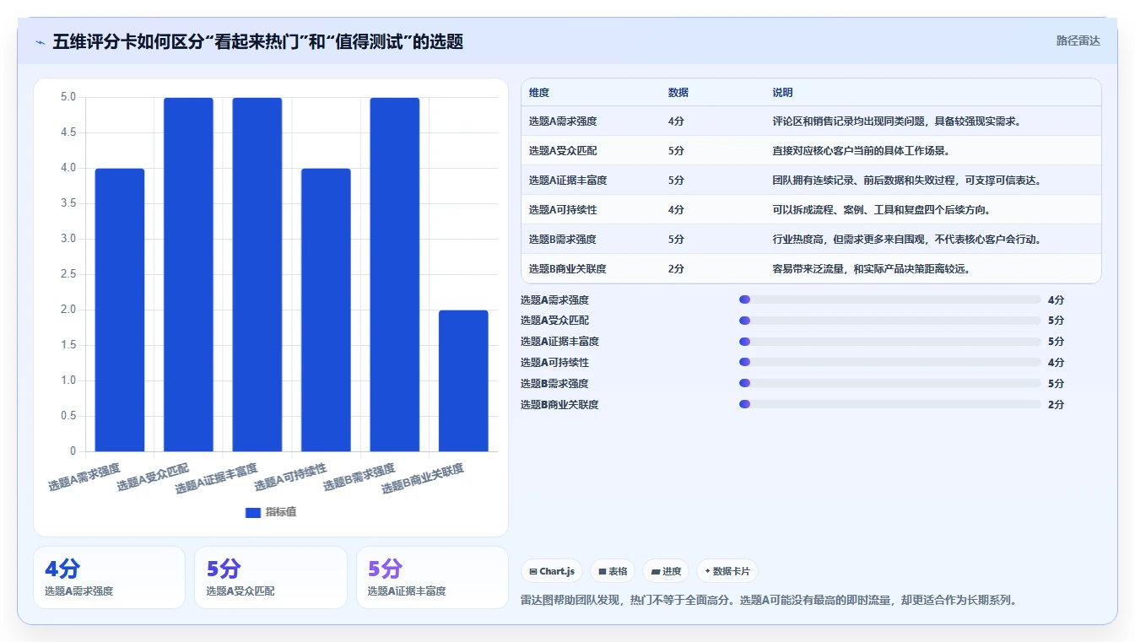The width and height of the screenshot is (1135, 642).
Task: Click the 说明 table column header
Action: coord(782,93)
